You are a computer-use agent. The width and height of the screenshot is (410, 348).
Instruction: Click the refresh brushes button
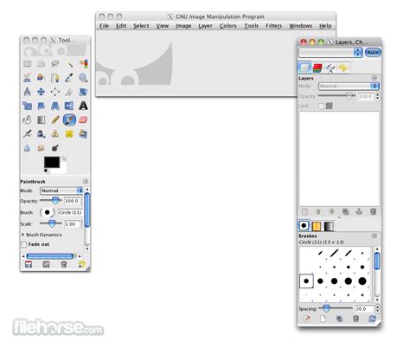click(x=372, y=319)
